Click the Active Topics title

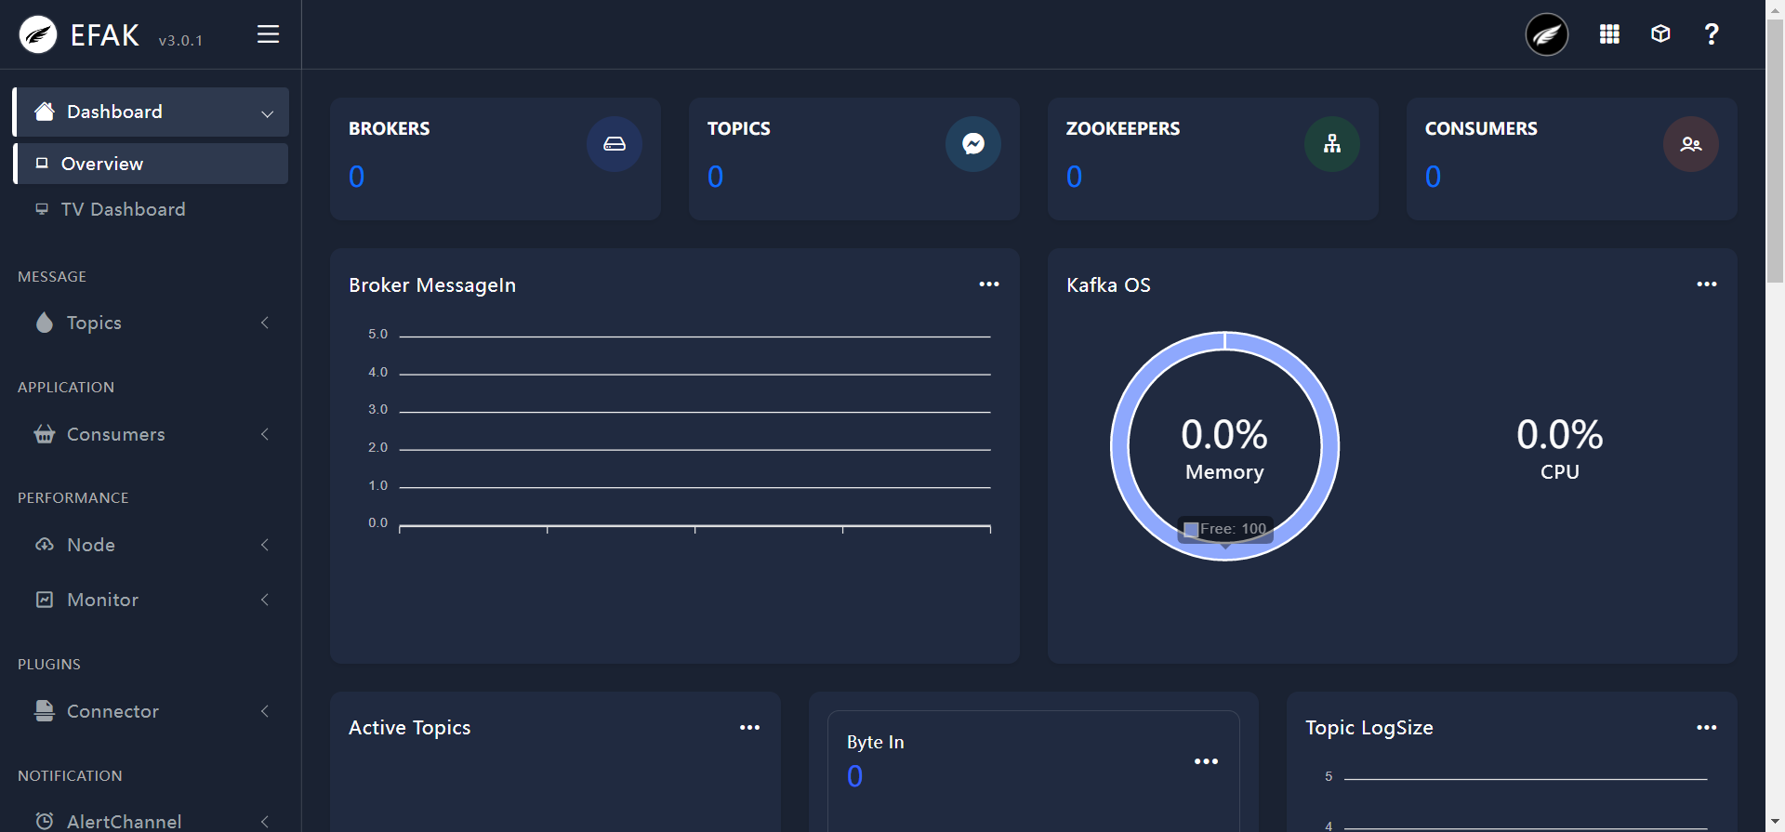410,728
